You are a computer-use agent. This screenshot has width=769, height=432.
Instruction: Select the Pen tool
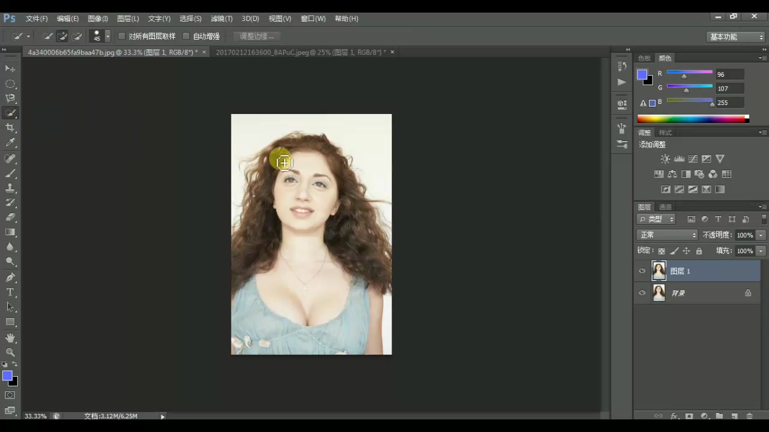(10, 277)
